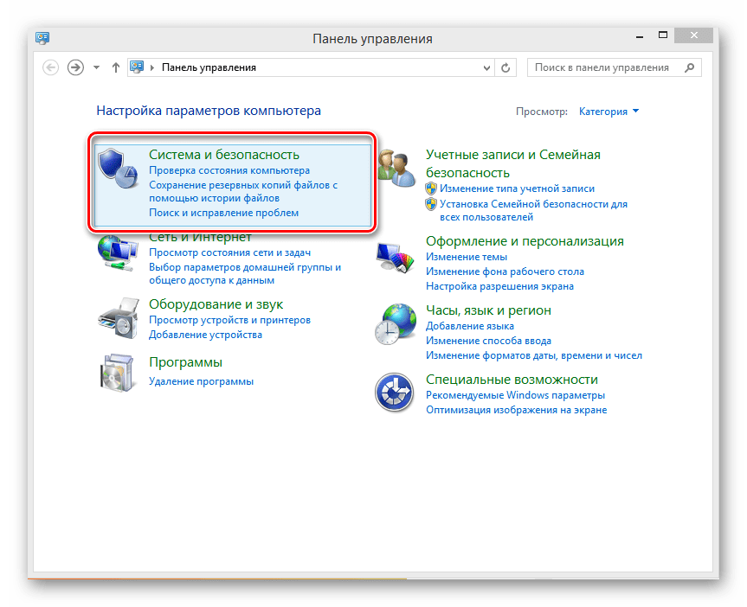Click the forward navigation arrow button
Screen dimensions: 747x607
click(75, 67)
